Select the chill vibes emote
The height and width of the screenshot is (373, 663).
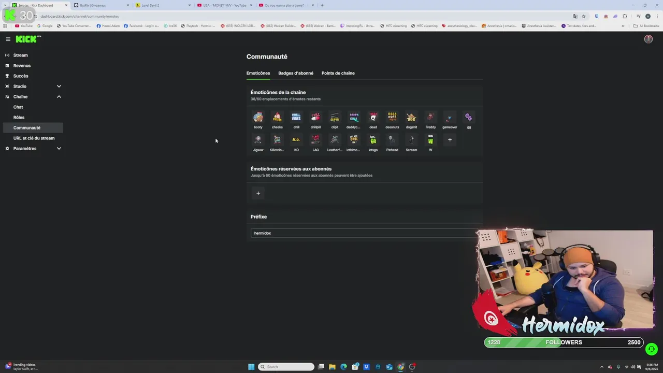tap(296, 117)
